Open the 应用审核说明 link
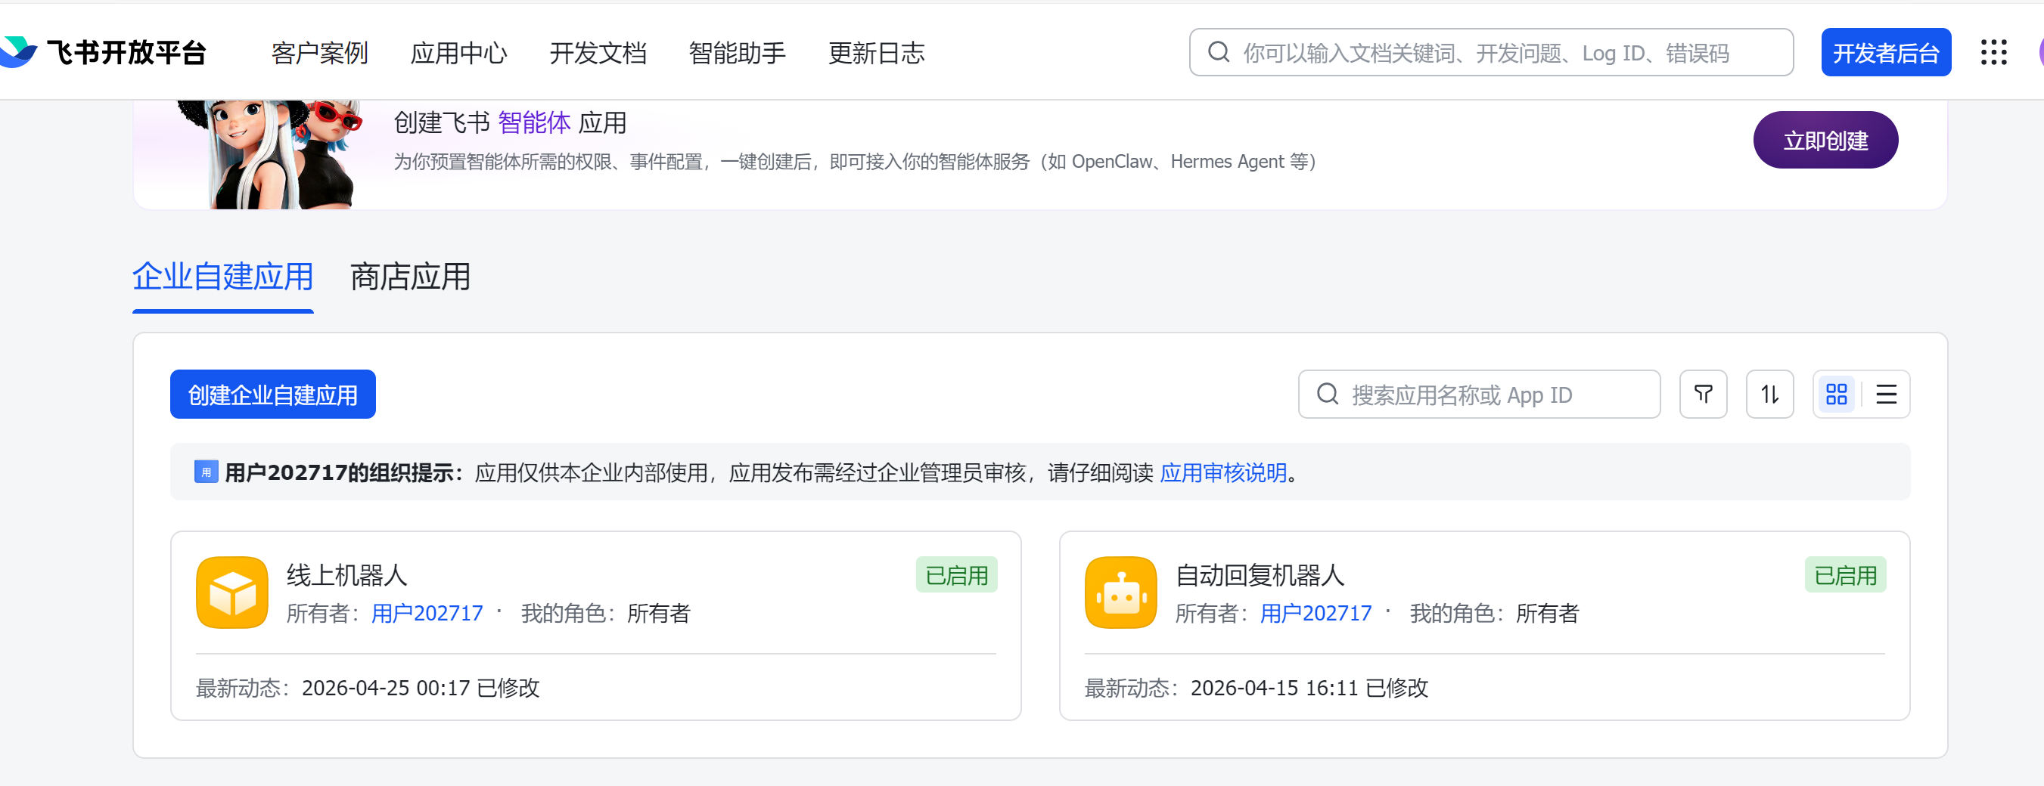This screenshot has height=786, width=2044. 1222,473
